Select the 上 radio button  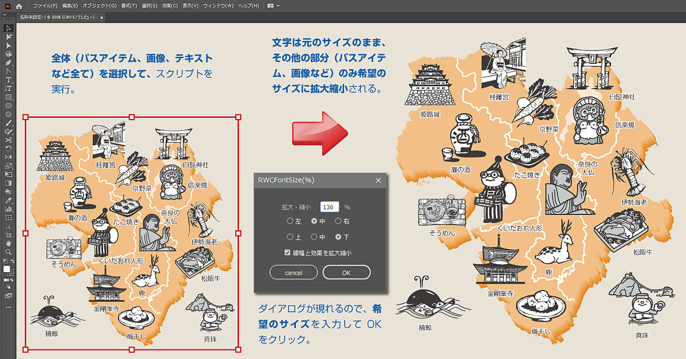coord(289,237)
